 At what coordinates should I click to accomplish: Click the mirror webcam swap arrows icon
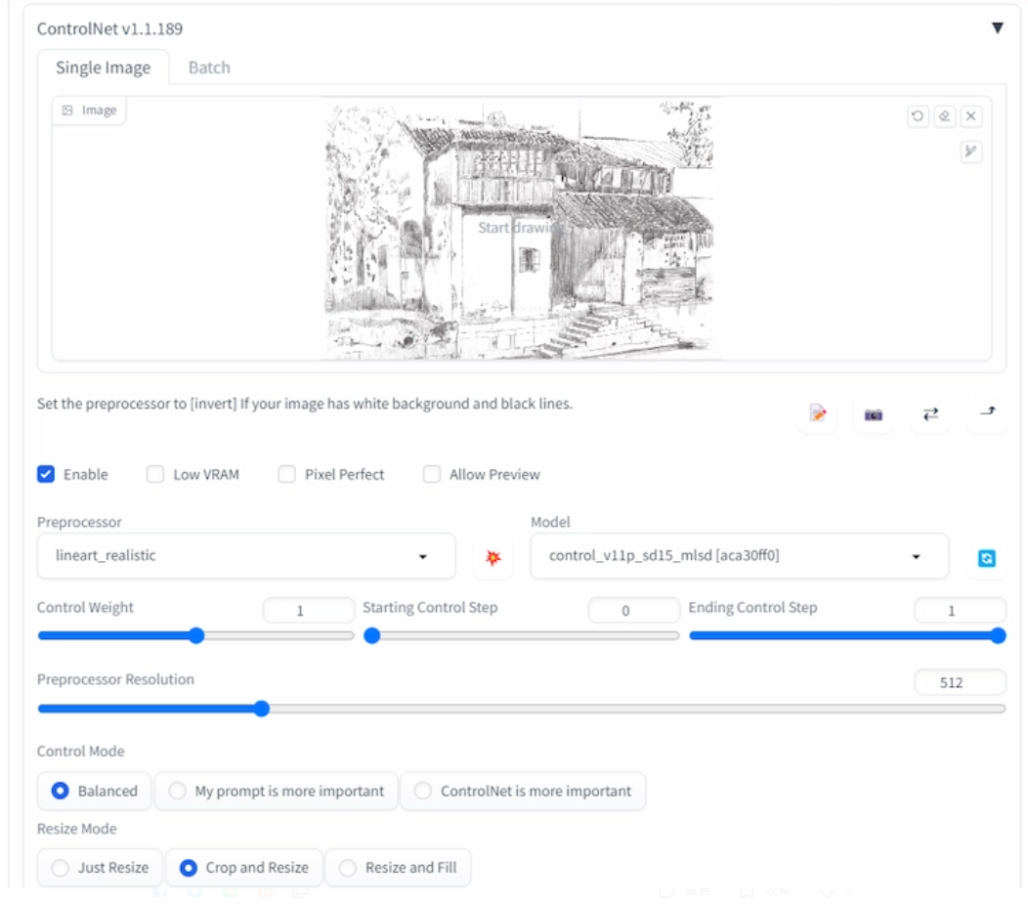tap(930, 413)
